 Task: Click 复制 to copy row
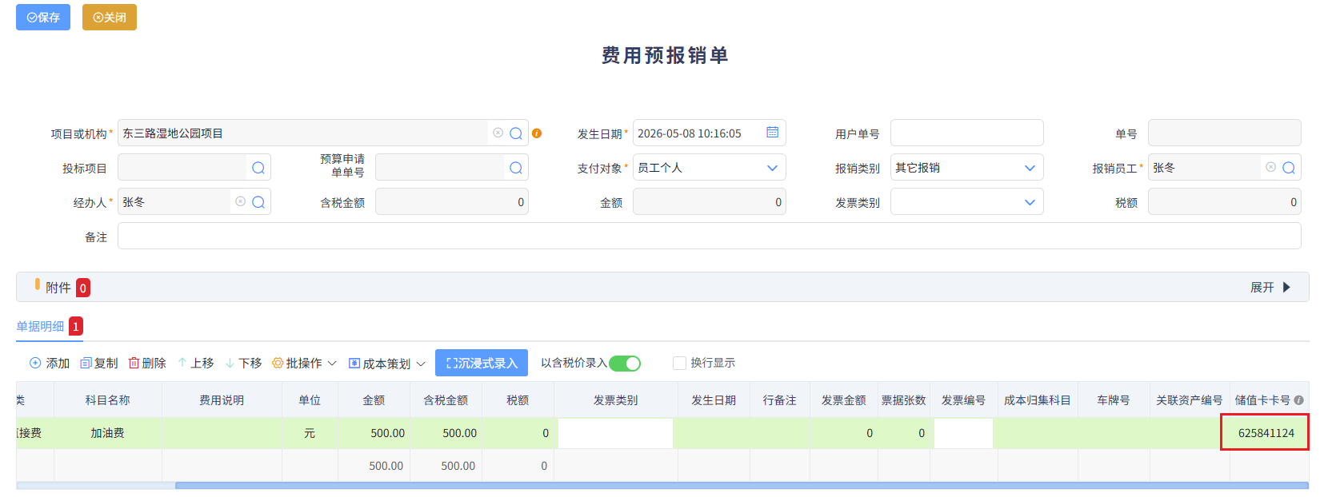99,363
